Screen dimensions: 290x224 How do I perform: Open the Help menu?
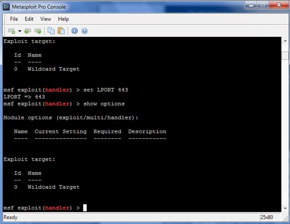(63, 19)
